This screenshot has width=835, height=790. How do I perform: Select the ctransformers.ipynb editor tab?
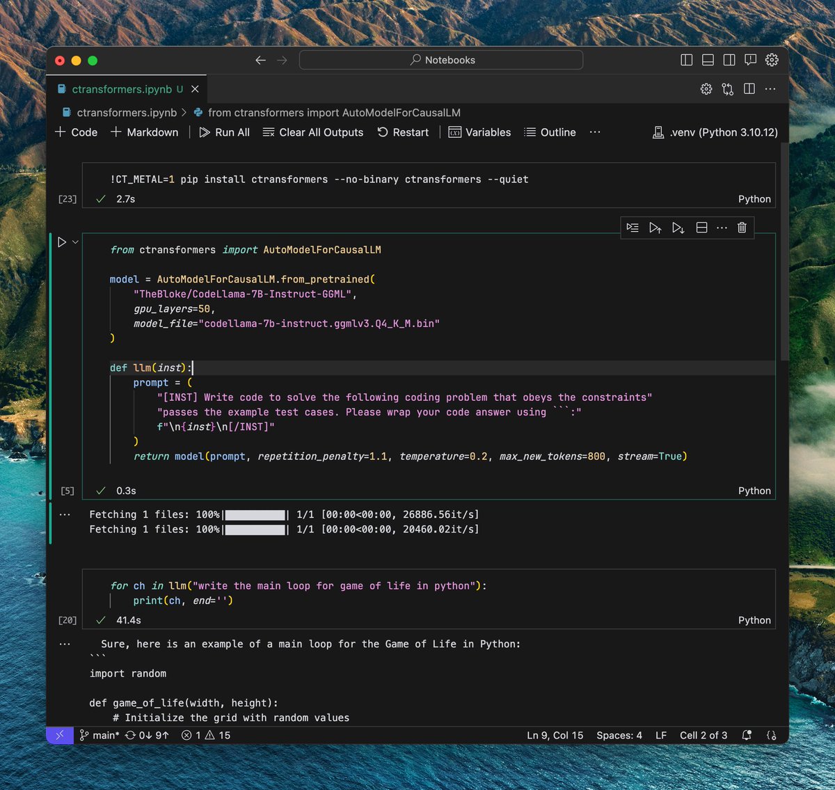[x=127, y=89]
